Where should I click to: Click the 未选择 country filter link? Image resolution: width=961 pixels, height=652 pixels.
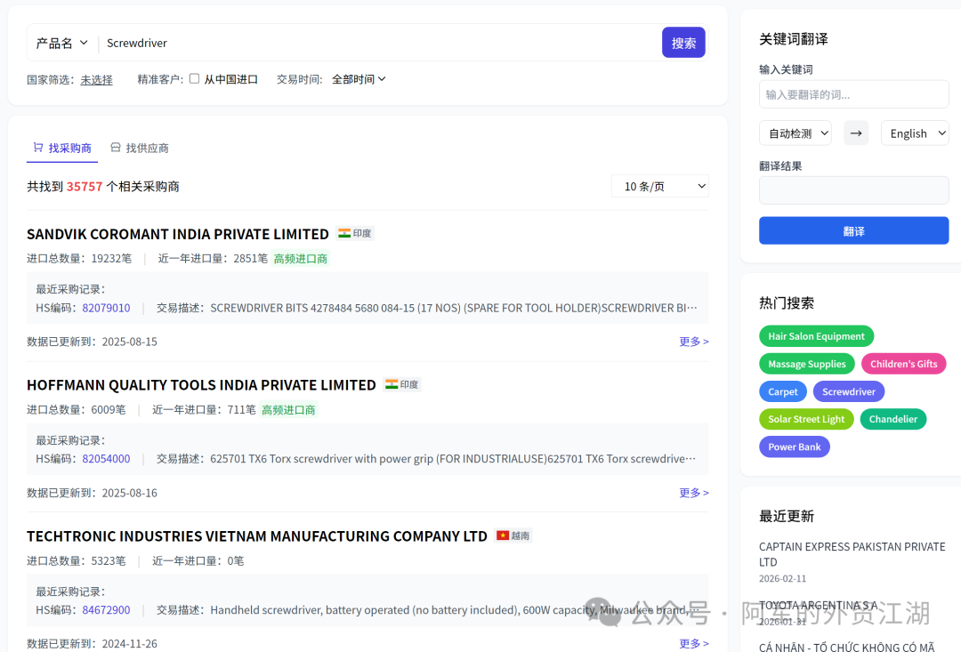pyautogui.click(x=96, y=78)
